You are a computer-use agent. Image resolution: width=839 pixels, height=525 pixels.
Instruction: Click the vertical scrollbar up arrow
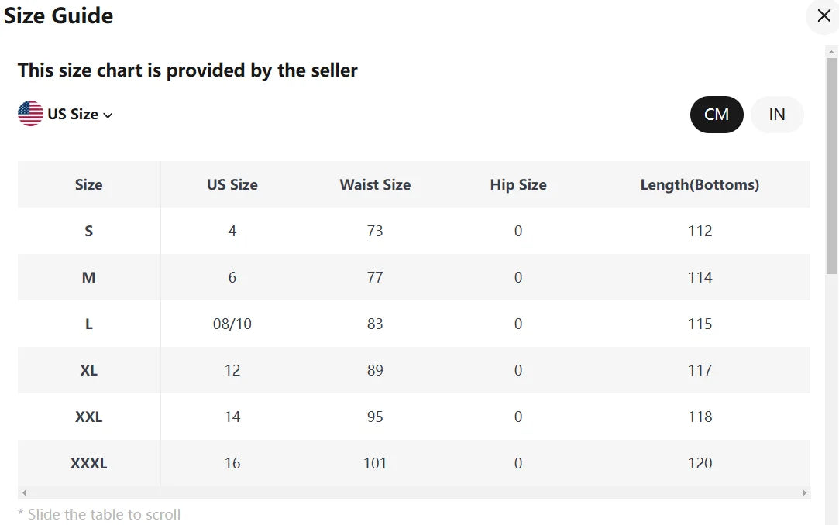(x=831, y=52)
